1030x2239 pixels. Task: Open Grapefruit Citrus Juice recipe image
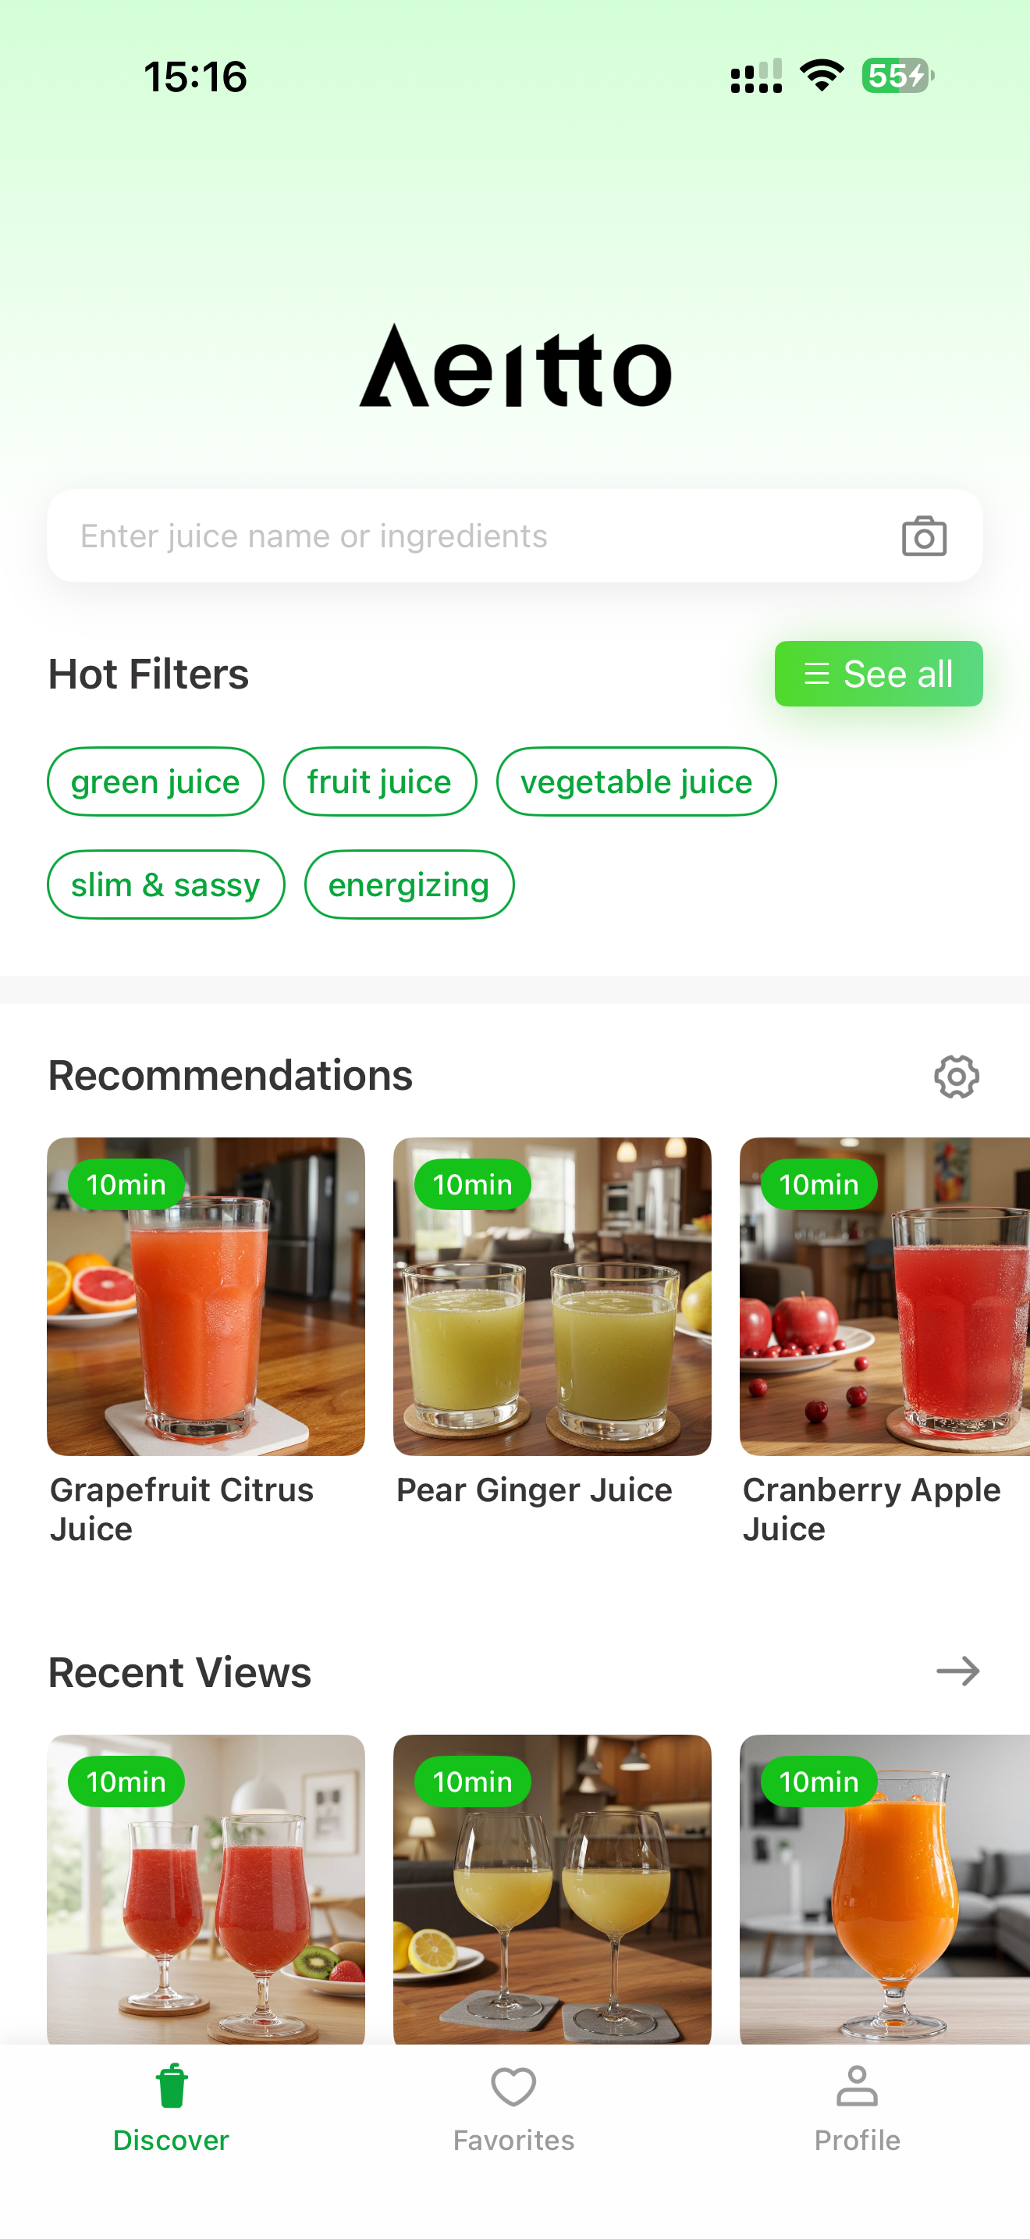click(206, 1296)
